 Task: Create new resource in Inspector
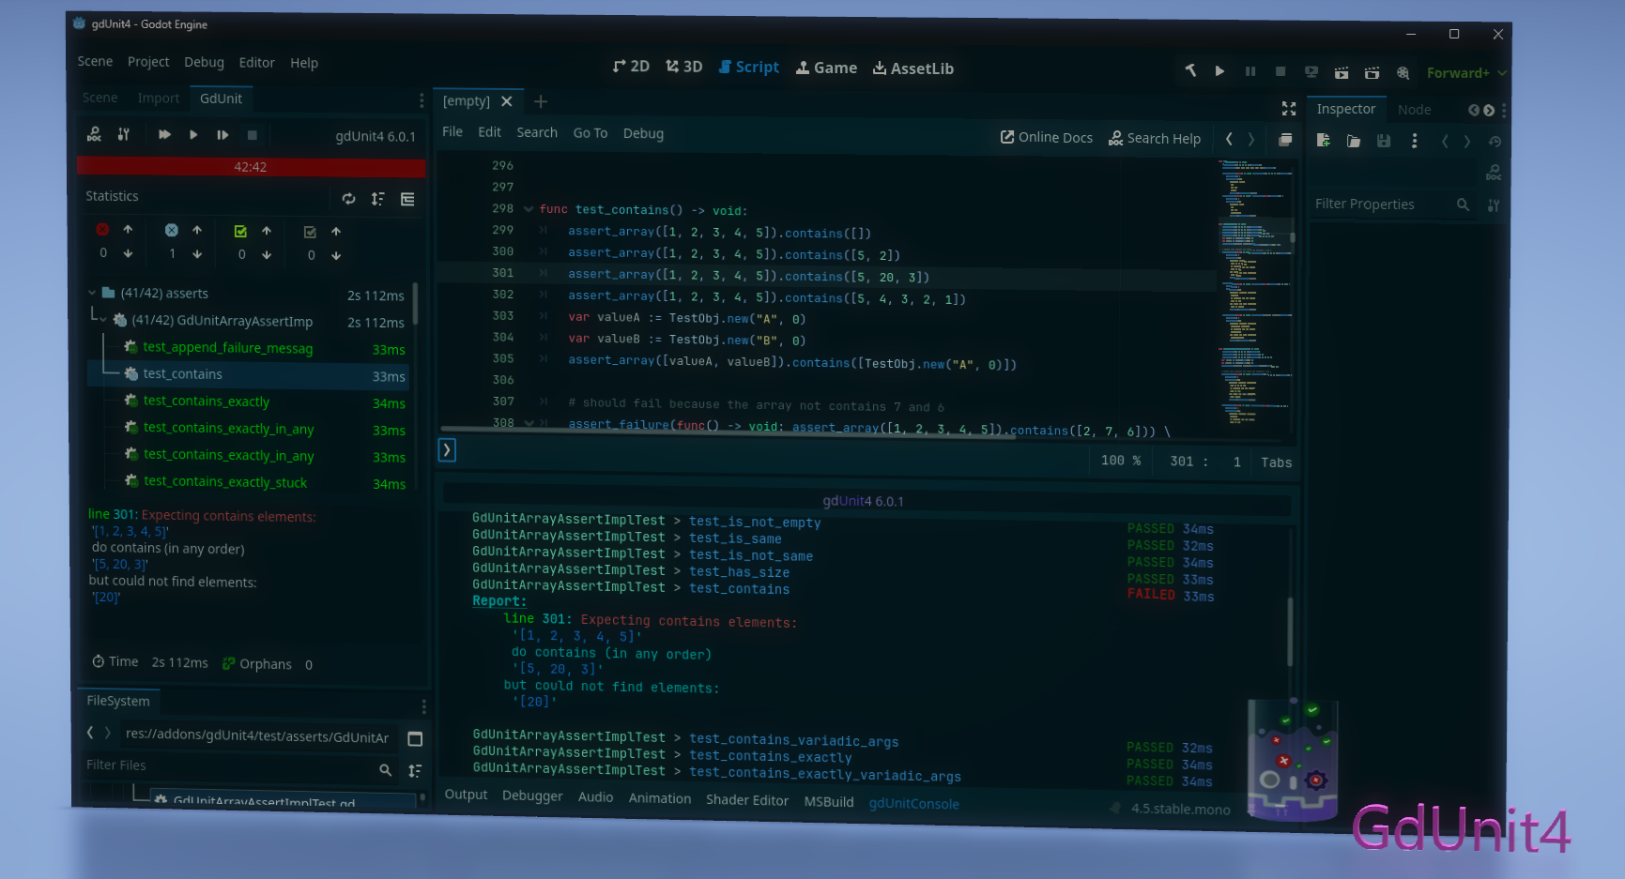(1323, 141)
